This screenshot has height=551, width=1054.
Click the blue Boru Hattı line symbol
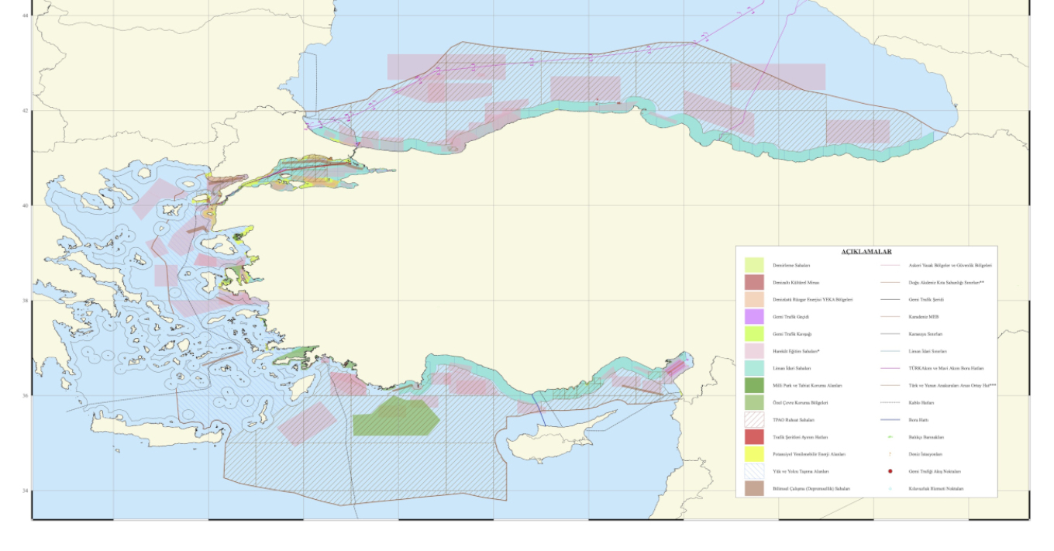[890, 420]
